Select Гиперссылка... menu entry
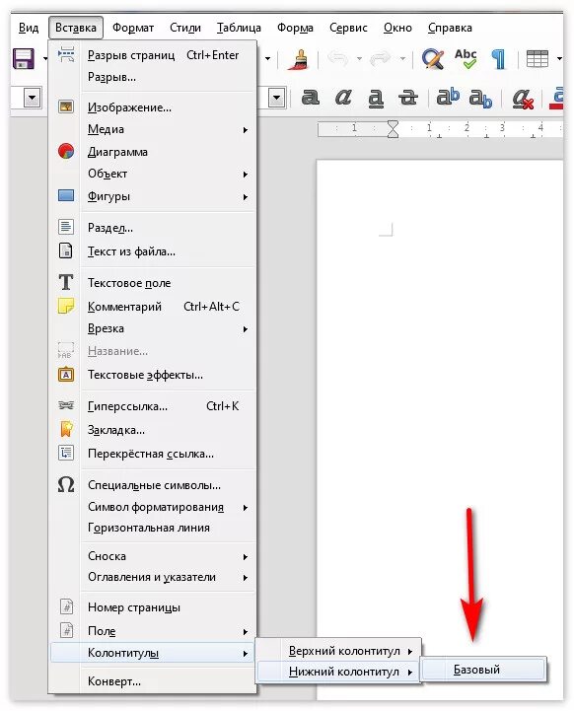 (153, 406)
